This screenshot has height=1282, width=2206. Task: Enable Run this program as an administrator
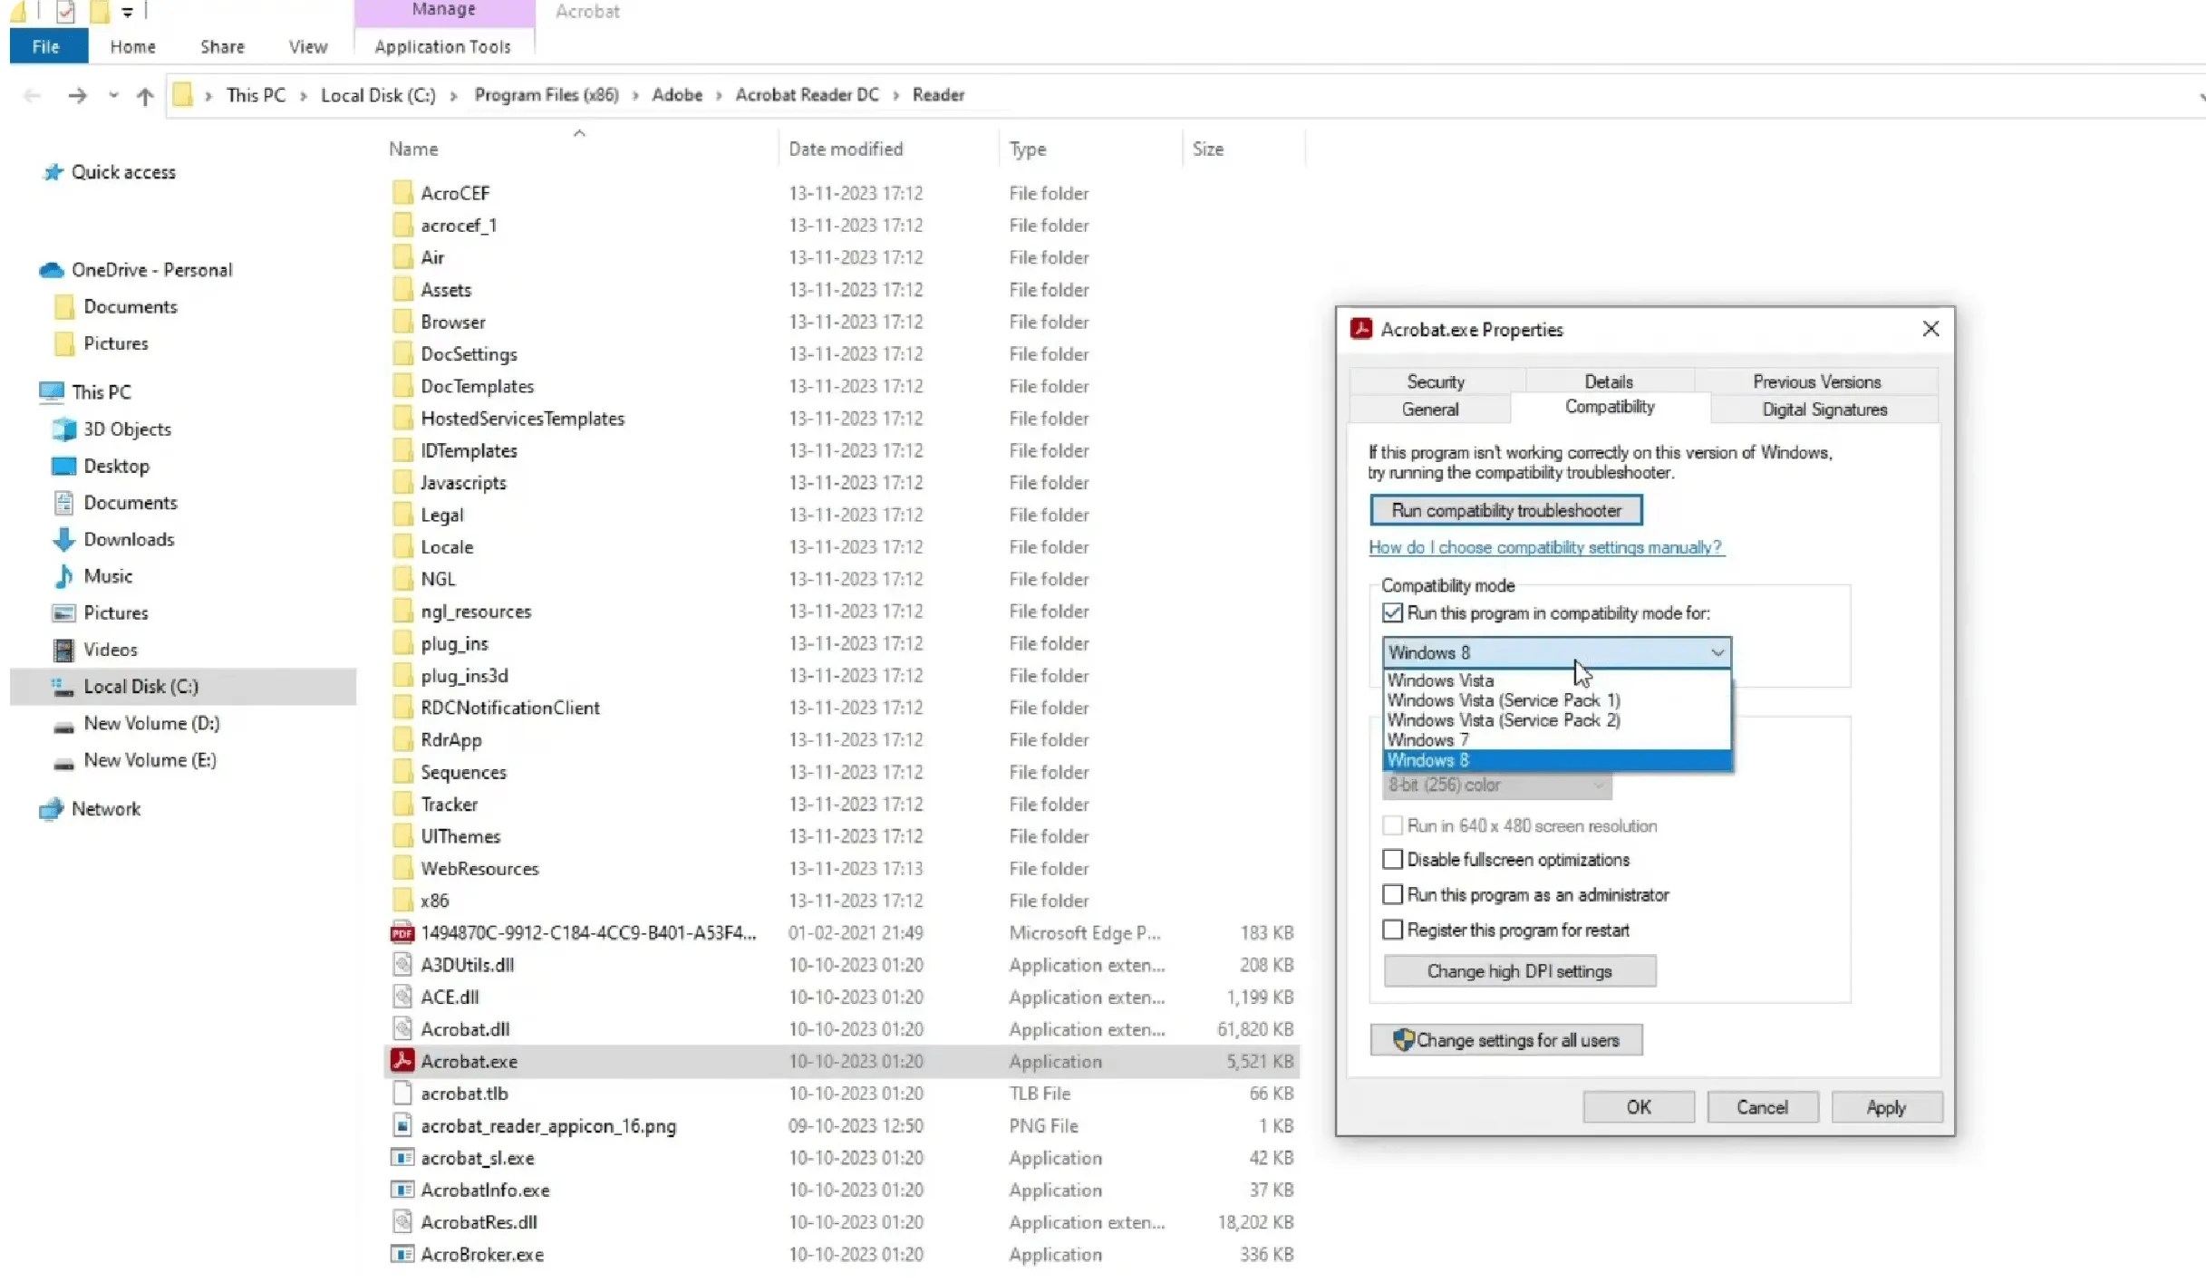pos(1392,894)
